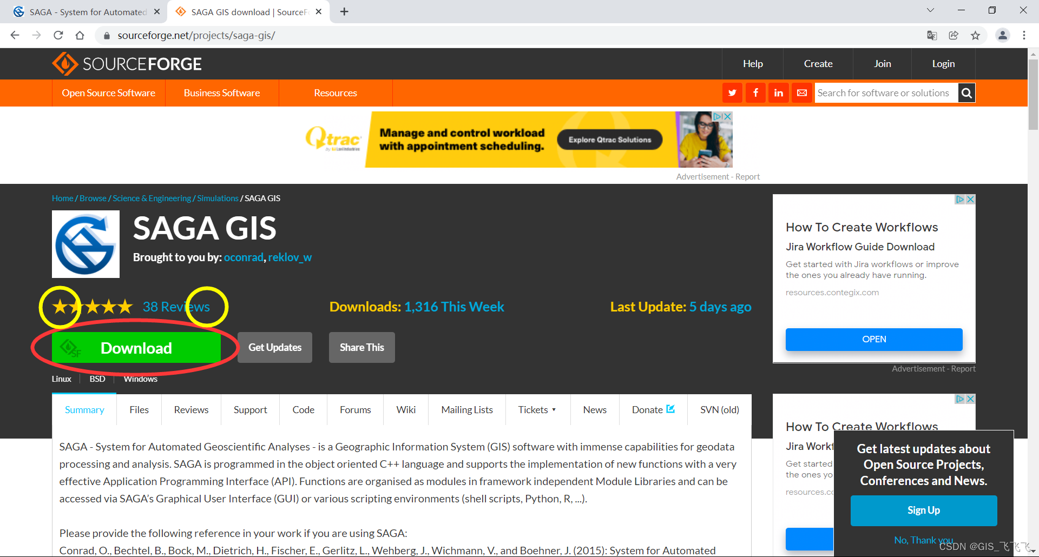Click the email newsletter envelope icon
The image size is (1039, 557).
click(x=802, y=93)
